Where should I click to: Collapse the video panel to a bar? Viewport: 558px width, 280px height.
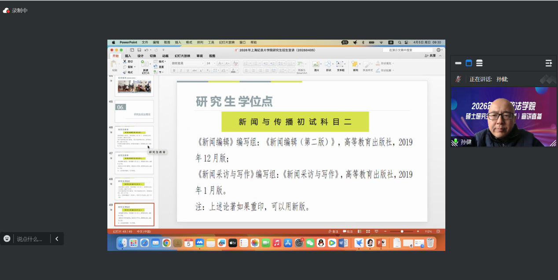click(458, 63)
